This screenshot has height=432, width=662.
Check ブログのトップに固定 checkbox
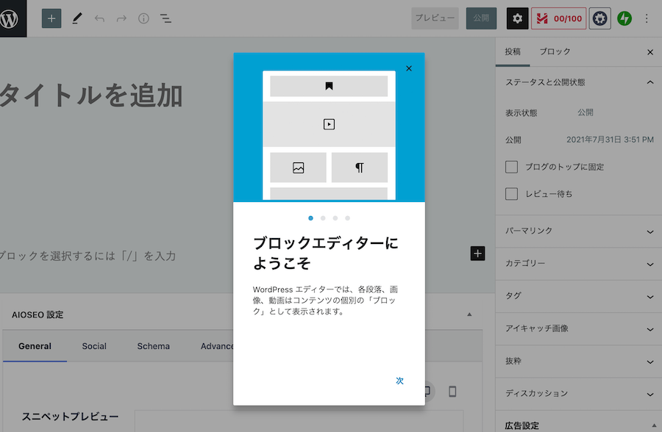511,167
